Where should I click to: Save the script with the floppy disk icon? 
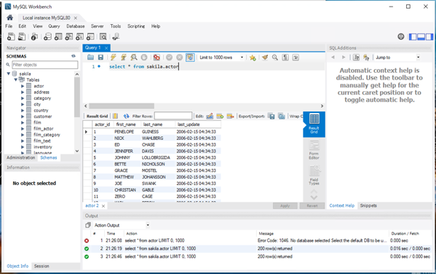point(100,58)
